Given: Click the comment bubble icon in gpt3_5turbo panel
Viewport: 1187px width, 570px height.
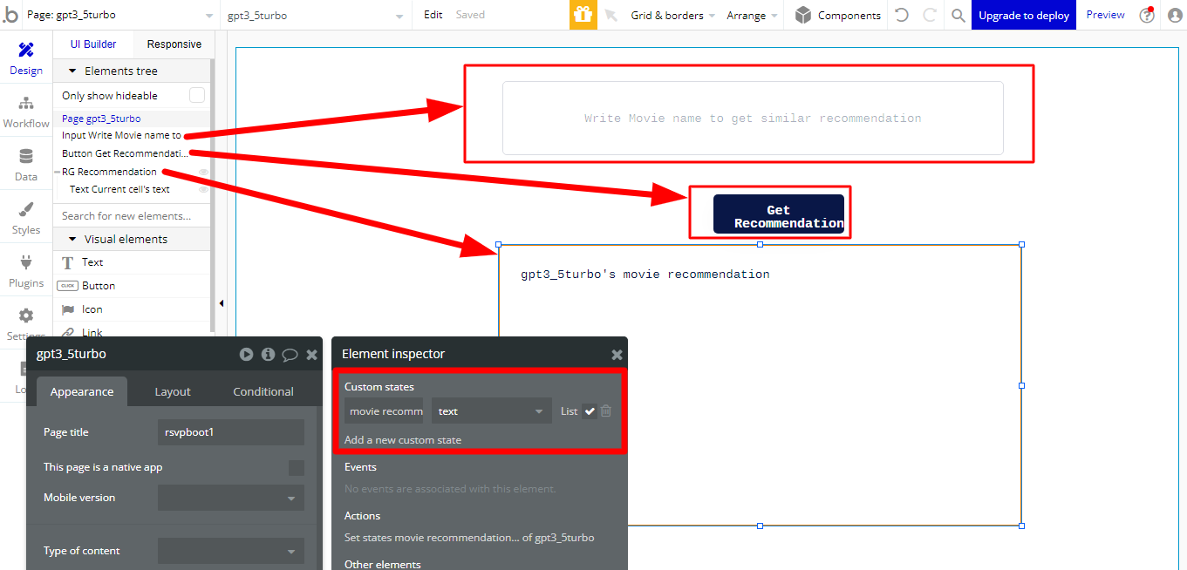Looking at the screenshot, I should tap(290, 355).
